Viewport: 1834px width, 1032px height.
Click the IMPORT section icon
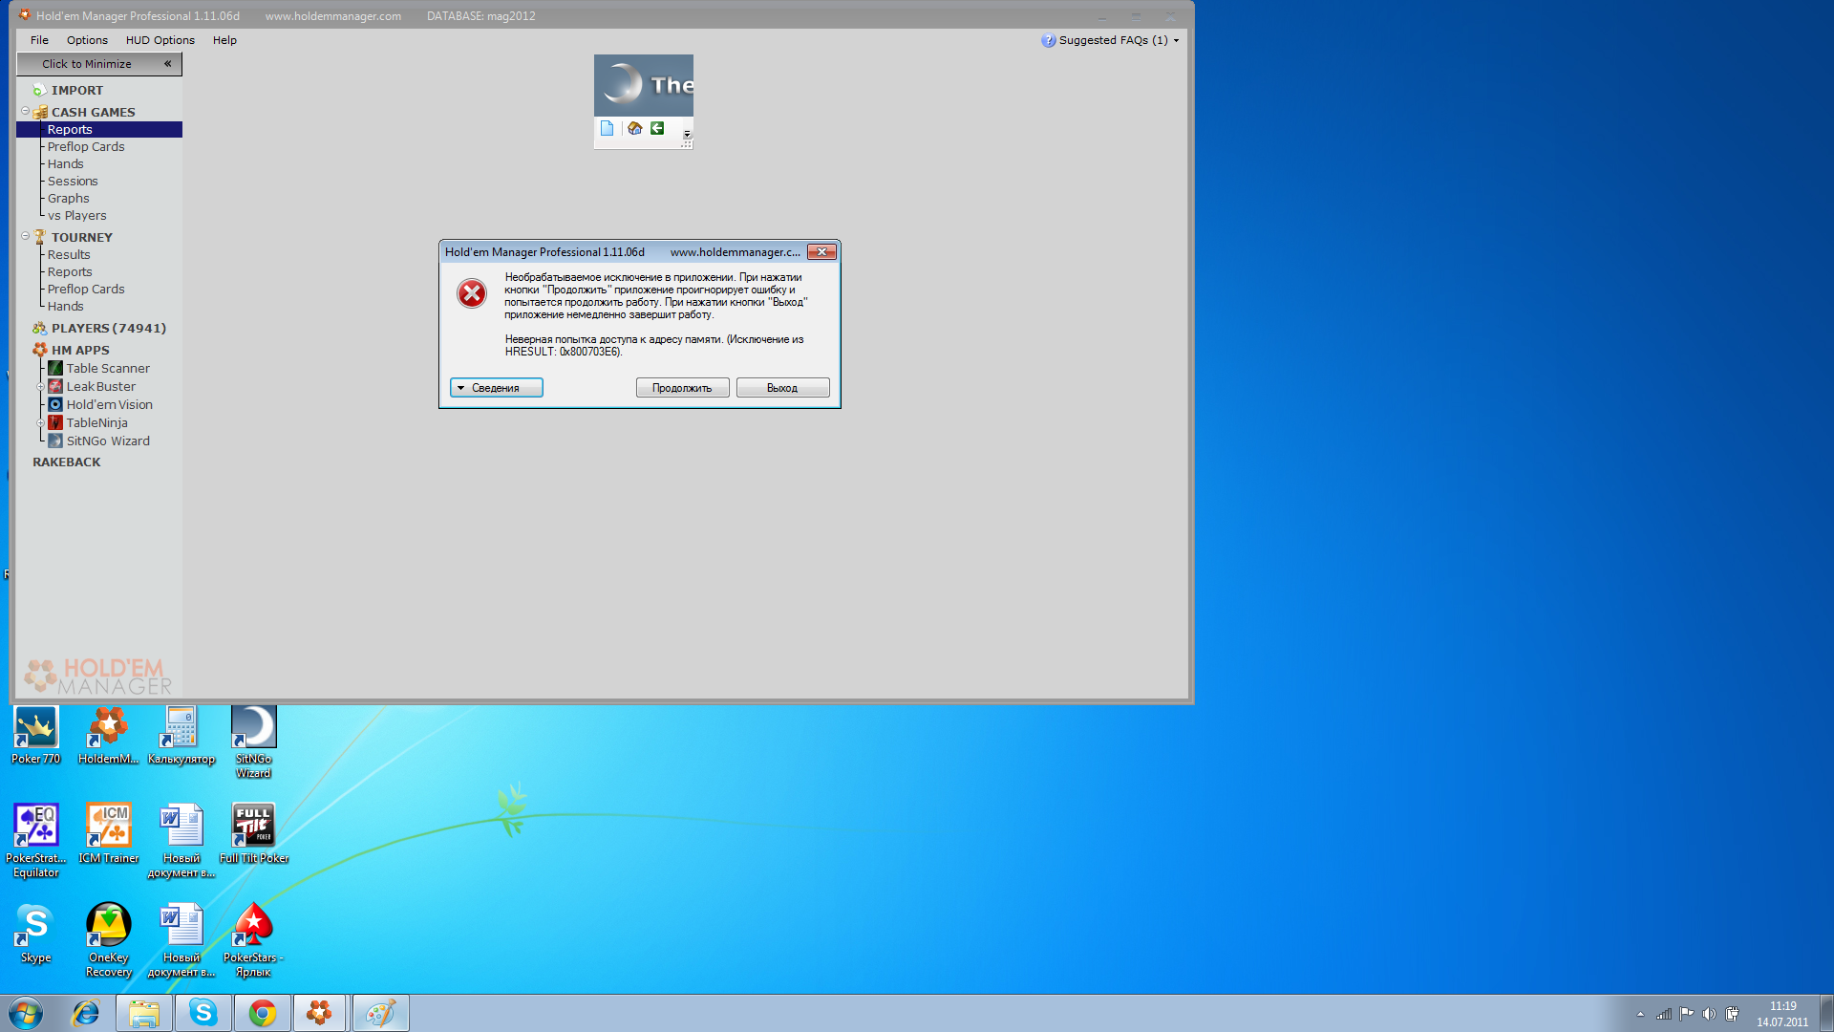tap(39, 90)
